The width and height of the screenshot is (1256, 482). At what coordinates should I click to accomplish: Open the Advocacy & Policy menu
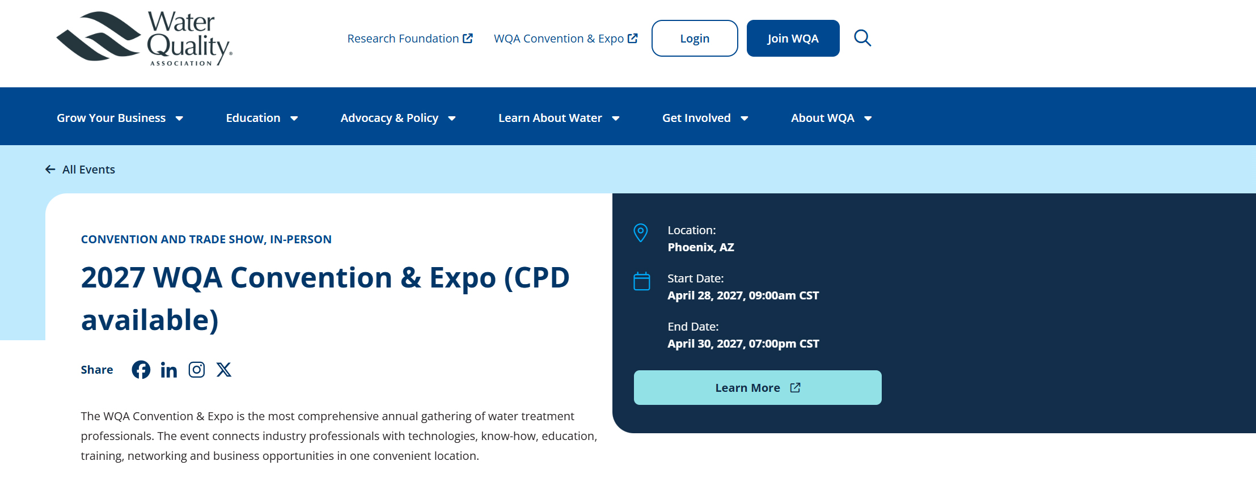pos(390,118)
